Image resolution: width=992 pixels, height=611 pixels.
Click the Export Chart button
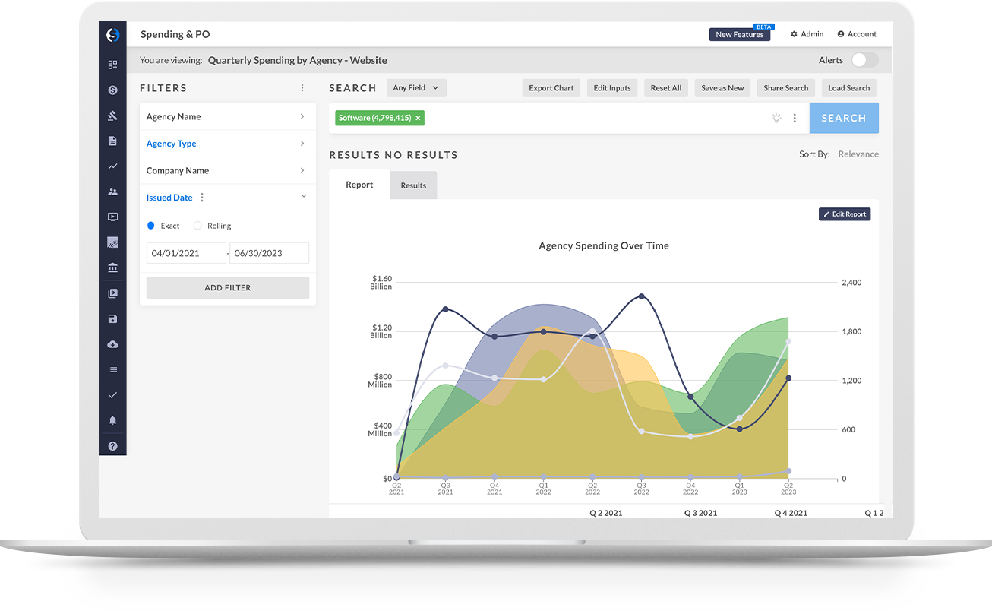click(x=551, y=88)
